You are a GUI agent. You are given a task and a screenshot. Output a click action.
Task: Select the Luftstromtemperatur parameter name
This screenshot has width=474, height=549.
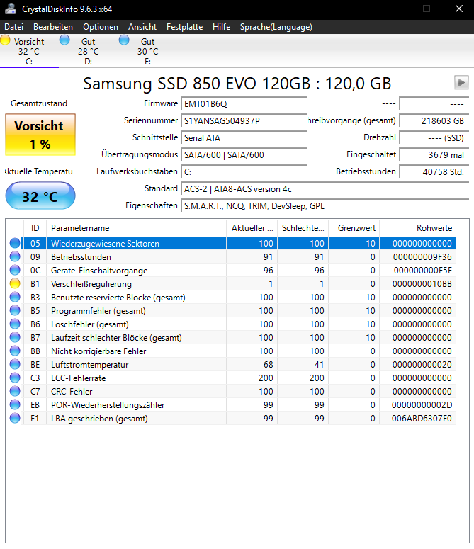[89, 365]
